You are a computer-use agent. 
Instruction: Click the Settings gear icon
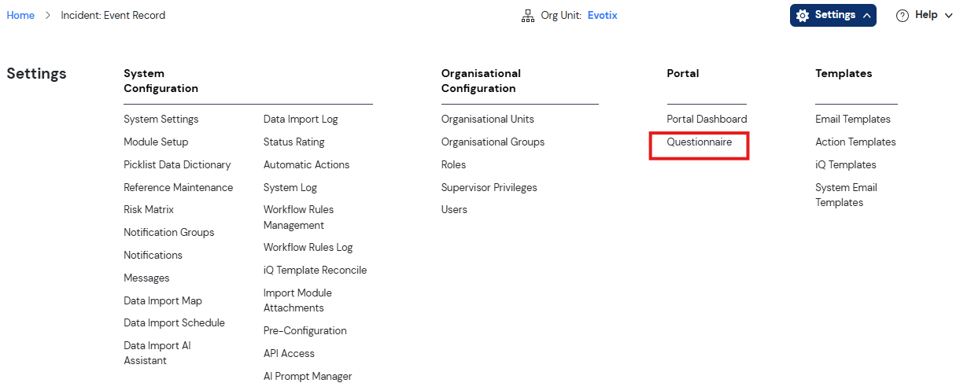[803, 16]
